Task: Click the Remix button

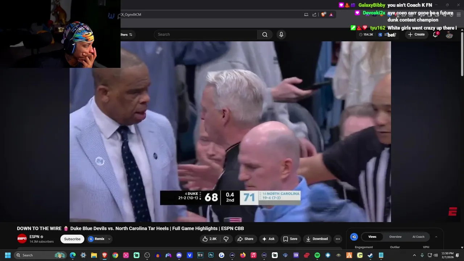Action: coord(96,239)
